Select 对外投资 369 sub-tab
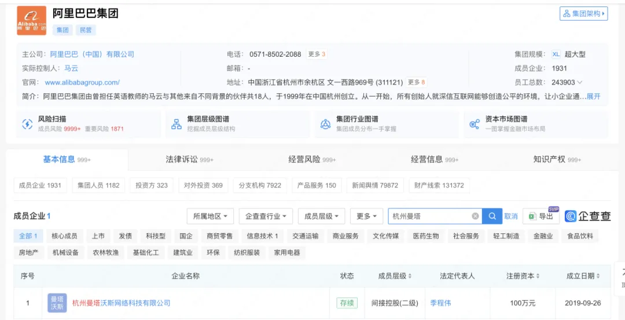Image resolution: width=625 pixels, height=320 pixels. click(203, 185)
